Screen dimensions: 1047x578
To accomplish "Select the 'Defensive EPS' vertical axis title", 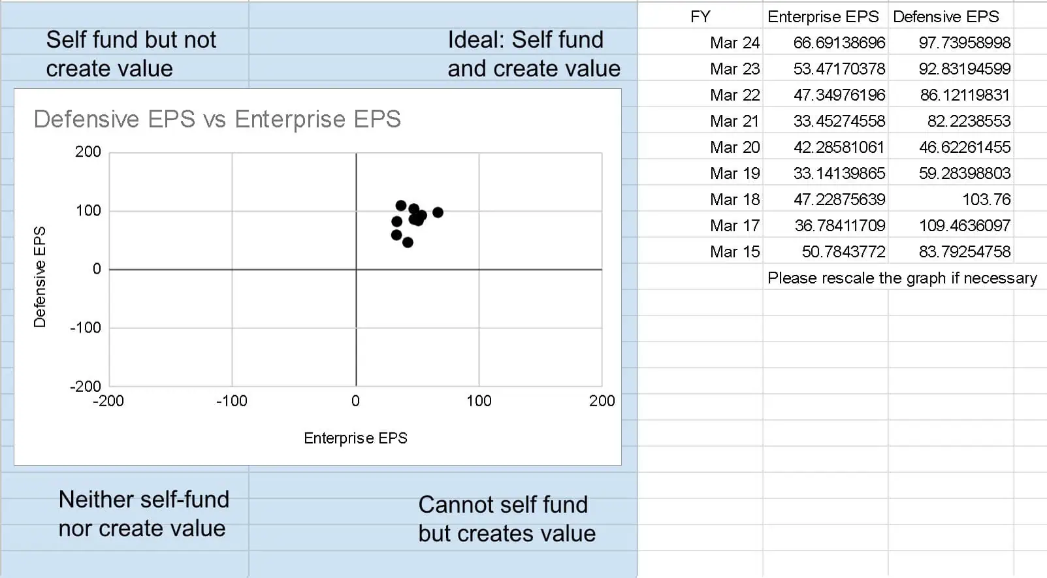I will (40, 277).
